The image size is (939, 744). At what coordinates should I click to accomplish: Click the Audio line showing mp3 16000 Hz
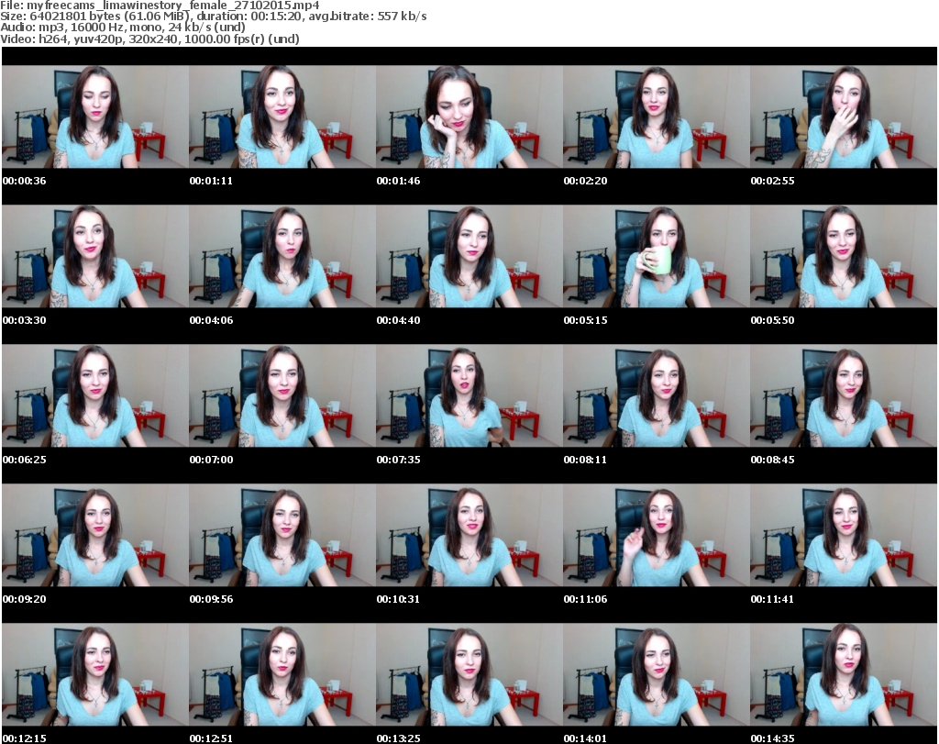123,28
